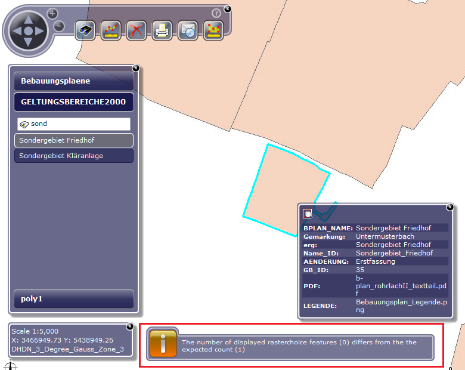
Task: Open the LEGENDE Bebauungsplan_Legende.png value
Action: [401, 306]
